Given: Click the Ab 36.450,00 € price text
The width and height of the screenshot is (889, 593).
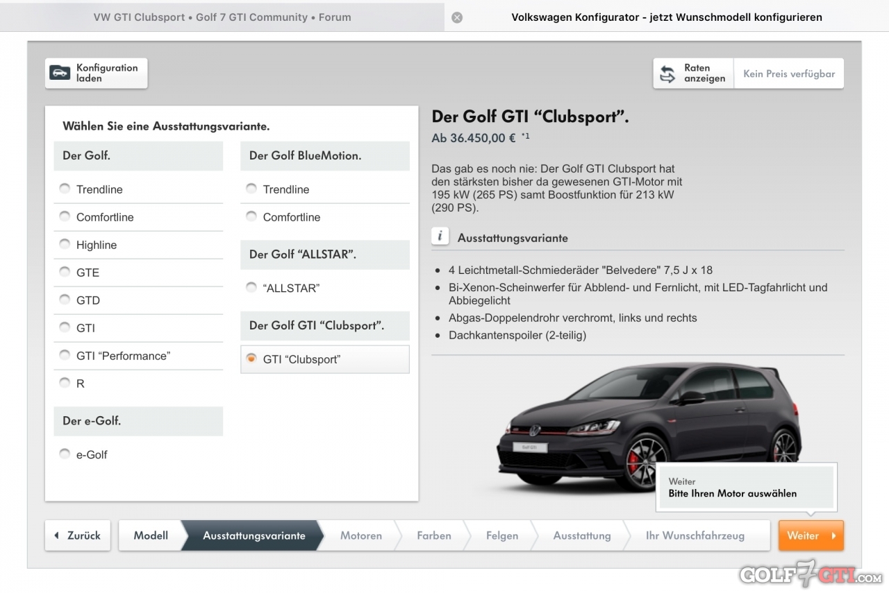Looking at the screenshot, I should click(x=474, y=138).
